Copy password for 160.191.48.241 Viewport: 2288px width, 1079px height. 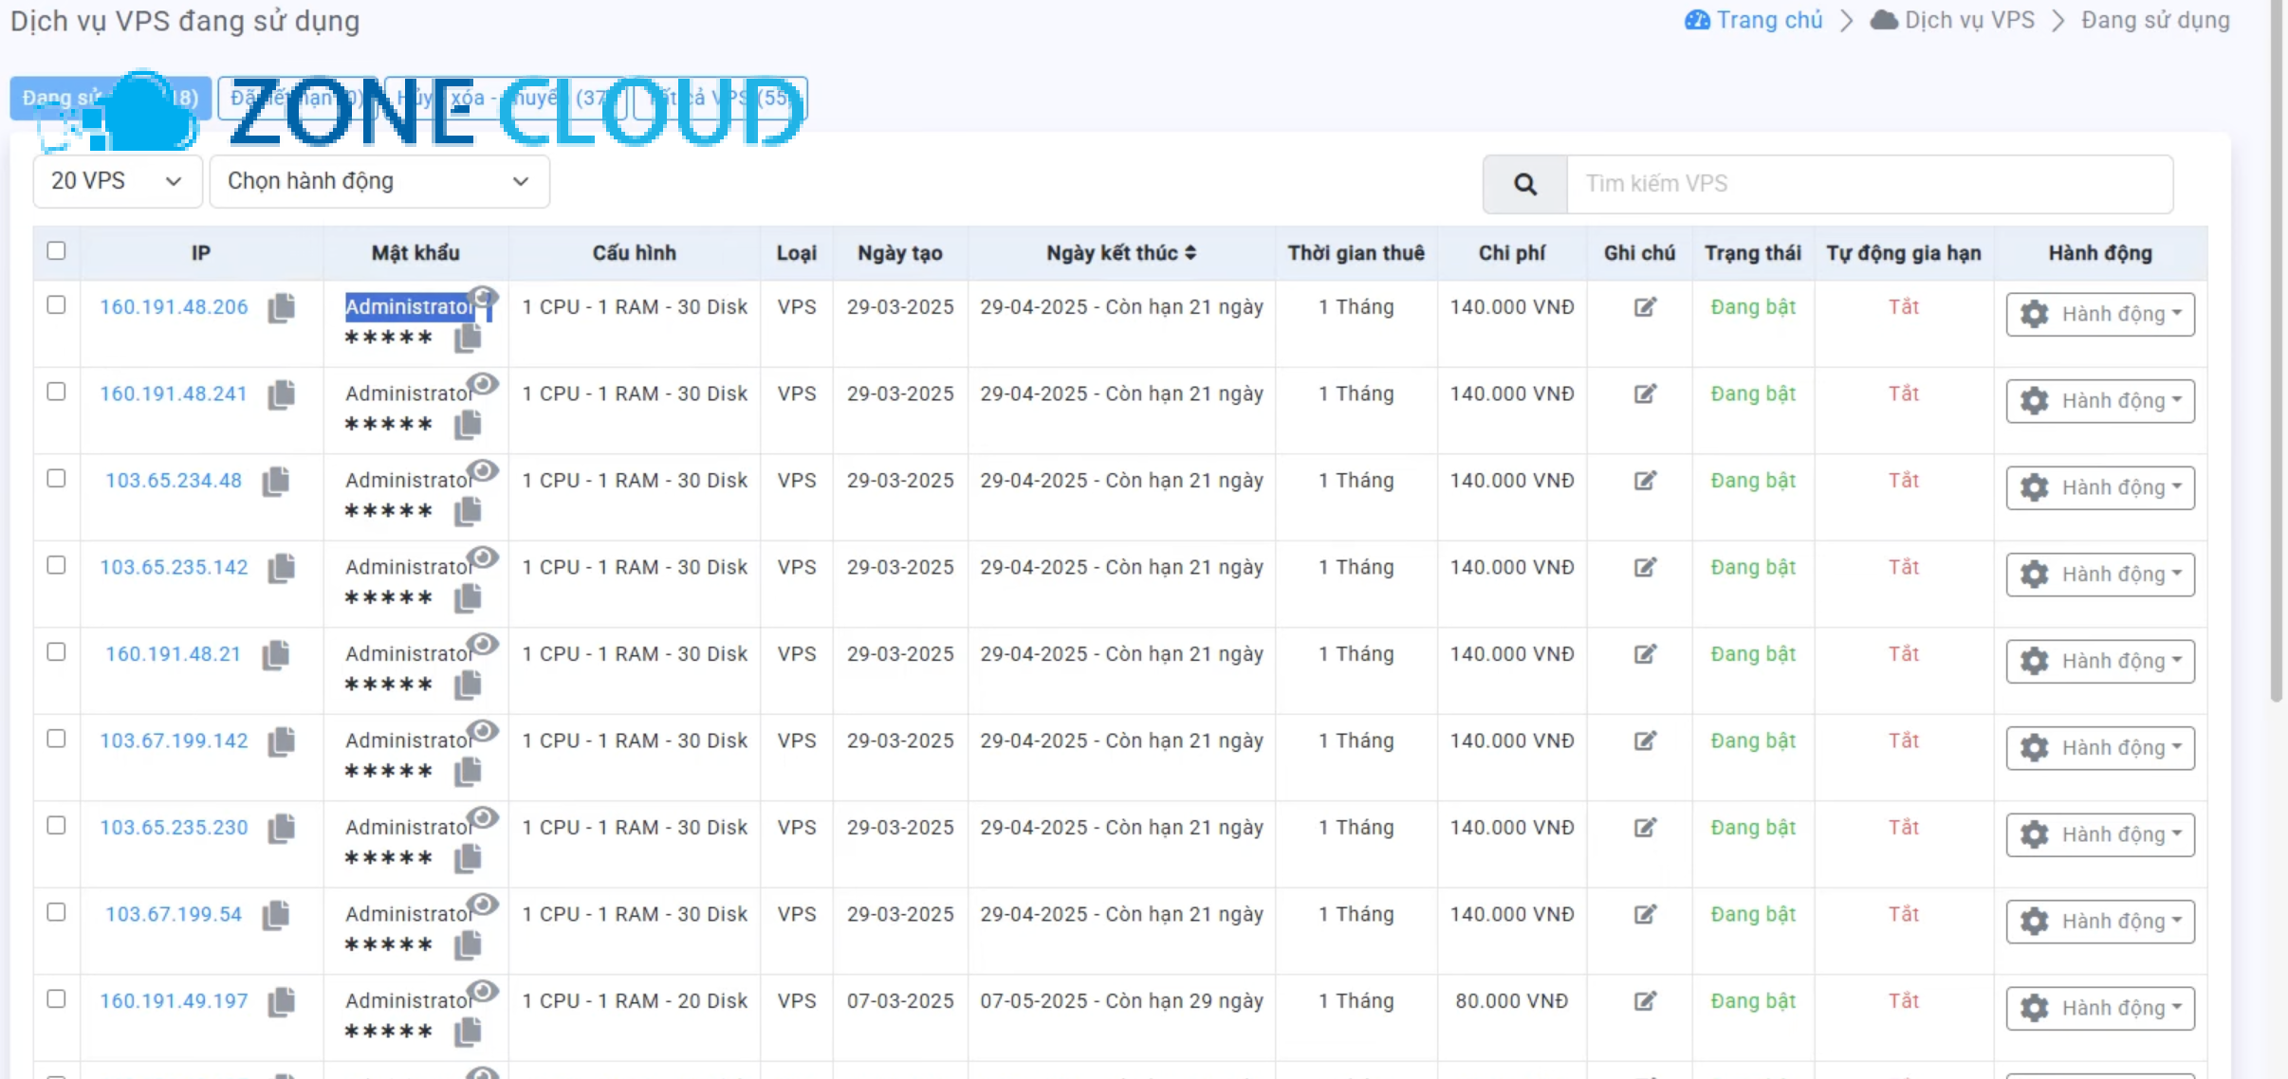click(468, 425)
